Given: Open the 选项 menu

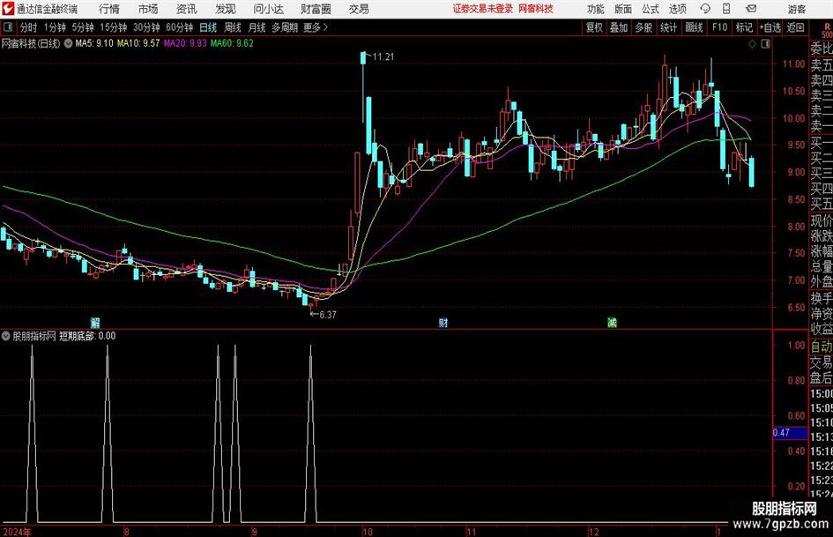Looking at the screenshot, I should pyautogui.click(x=677, y=9).
